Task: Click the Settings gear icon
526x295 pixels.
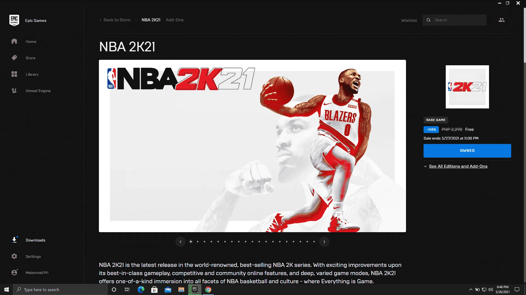Action: coord(14,256)
